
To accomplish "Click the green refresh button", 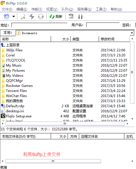I will pos(56,16).
